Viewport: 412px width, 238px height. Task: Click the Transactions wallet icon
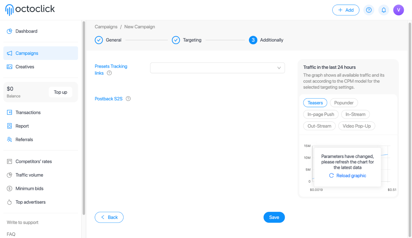pos(10,112)
